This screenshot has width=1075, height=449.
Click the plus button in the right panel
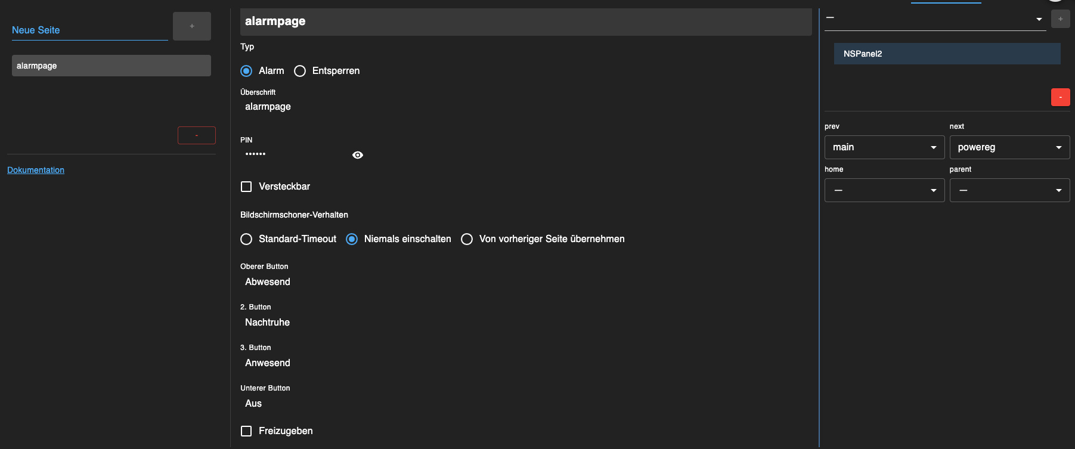[x=1060, y=19]
